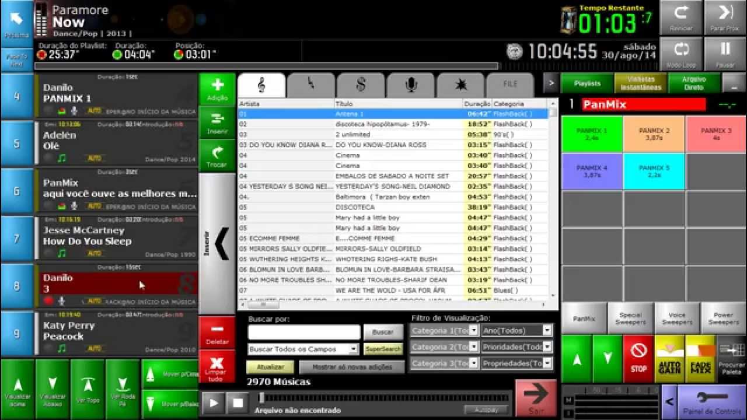Image resolution: width=747 pixels, height=420 pixels.
Task: Toggle the AUTO flag on Adelén Olé
Action: click(x=94, y=159)
